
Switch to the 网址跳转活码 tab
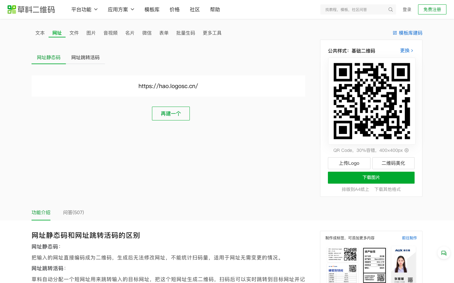tap(85, 58)
